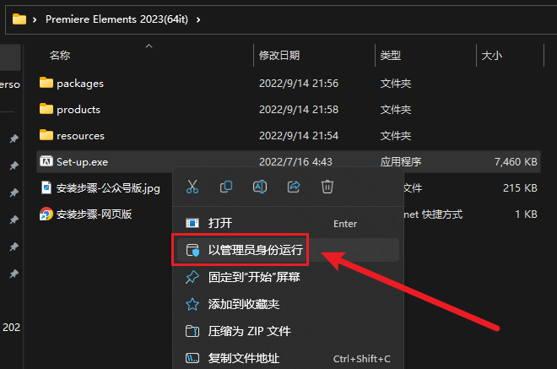Click the Rename icon in context menu
Screen dimensions: 557x369
[x=260, y=187]
